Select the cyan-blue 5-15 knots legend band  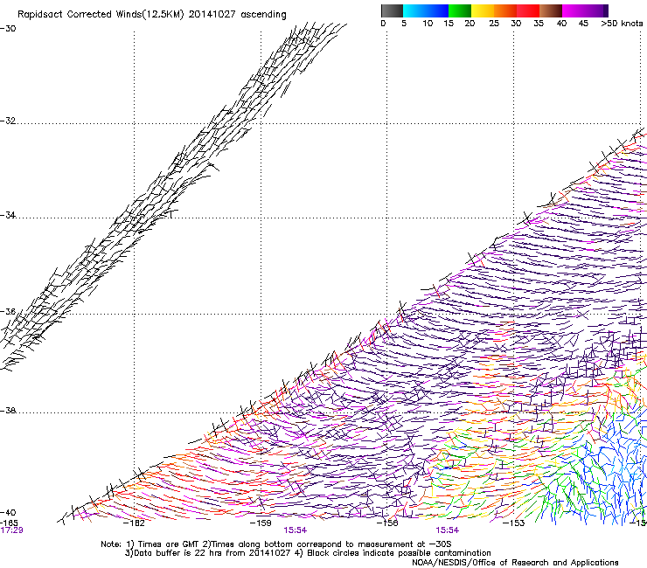point(426,10)
